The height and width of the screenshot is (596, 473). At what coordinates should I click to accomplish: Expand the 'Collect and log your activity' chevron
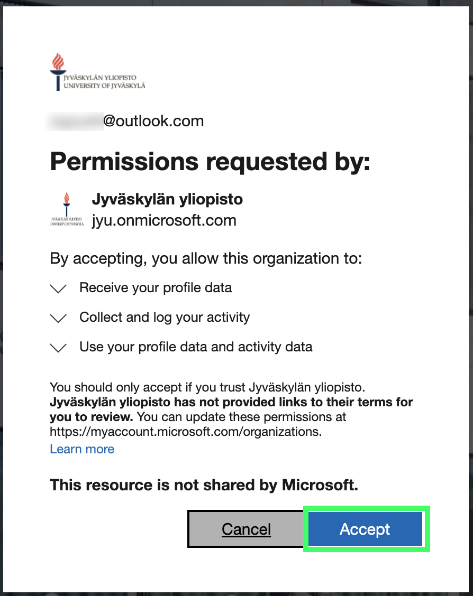pos(58,318)
